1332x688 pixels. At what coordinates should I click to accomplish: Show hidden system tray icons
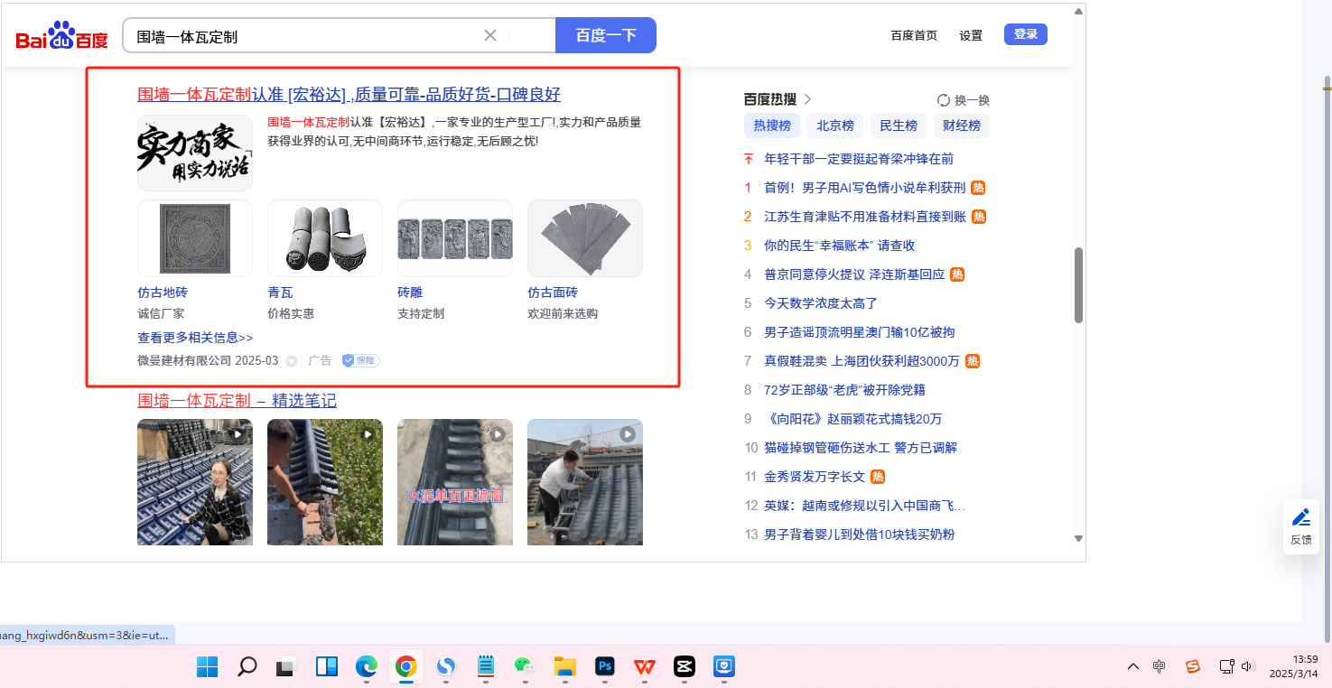(x=1132, y=667)
